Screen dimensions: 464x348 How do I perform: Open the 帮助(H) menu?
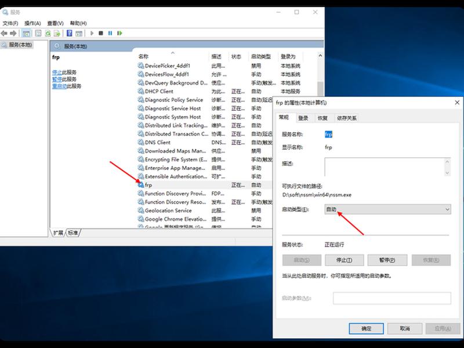[78, 23]
